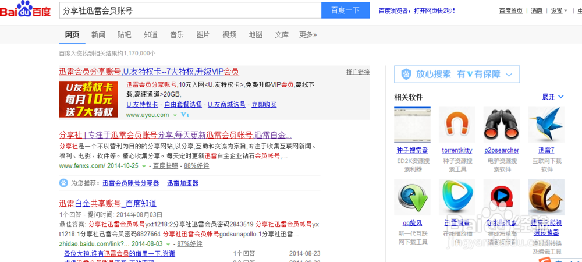The height and width of the screenshot is (262, 582).
Task: Open the green arrow after www.uyou.com
Action: coord(175,115)
